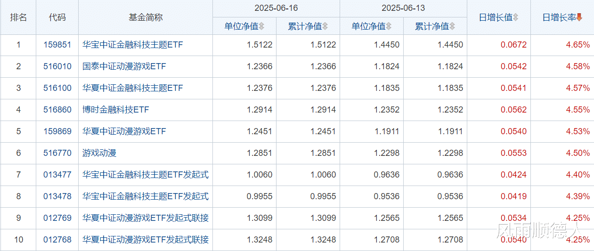Sort by 2025-06-13 累计净值 column arrows

click(452, 26)
